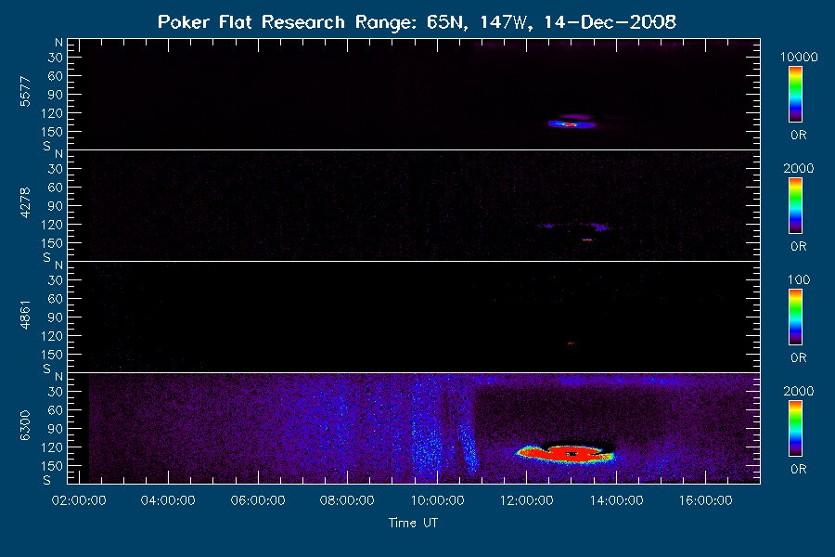The image size is (835, 557).
Task: Click the 6300 panel color bar
Action: [795, 429]
